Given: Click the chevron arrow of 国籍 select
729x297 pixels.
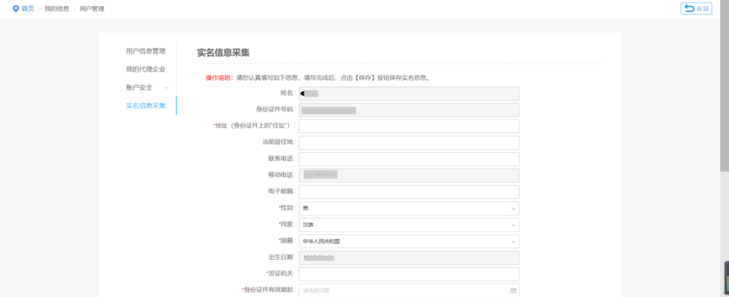Looking at the screenshot, I should click(513, 242).
